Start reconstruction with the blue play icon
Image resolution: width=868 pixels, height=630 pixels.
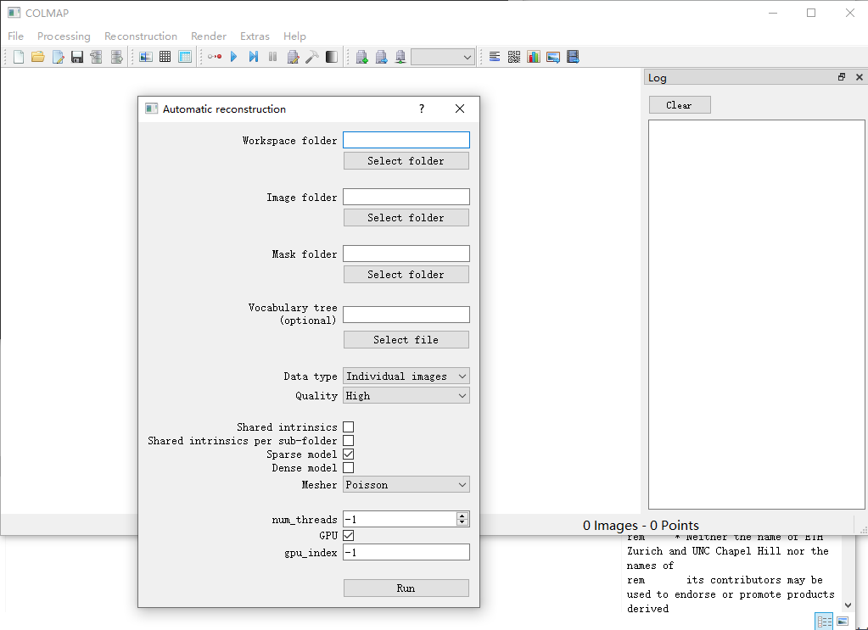[233, 57]
